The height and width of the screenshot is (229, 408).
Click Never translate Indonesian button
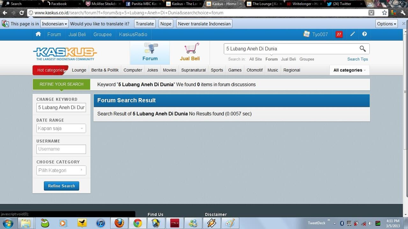click(x=204, y=24)
